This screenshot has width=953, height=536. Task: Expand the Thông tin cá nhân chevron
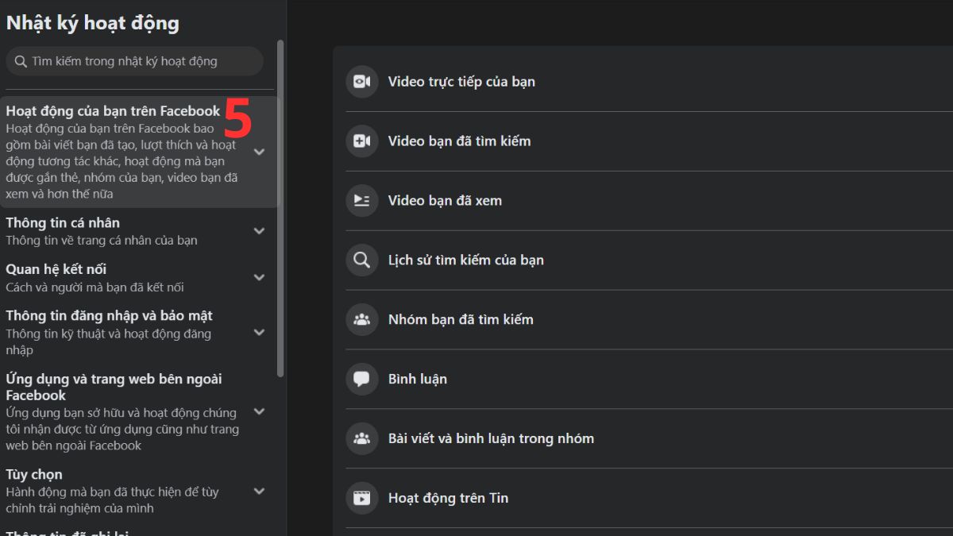point(259,231)
